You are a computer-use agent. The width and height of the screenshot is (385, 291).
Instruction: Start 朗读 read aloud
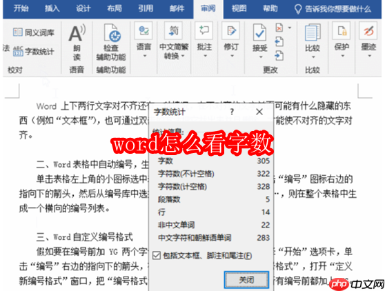77,42
